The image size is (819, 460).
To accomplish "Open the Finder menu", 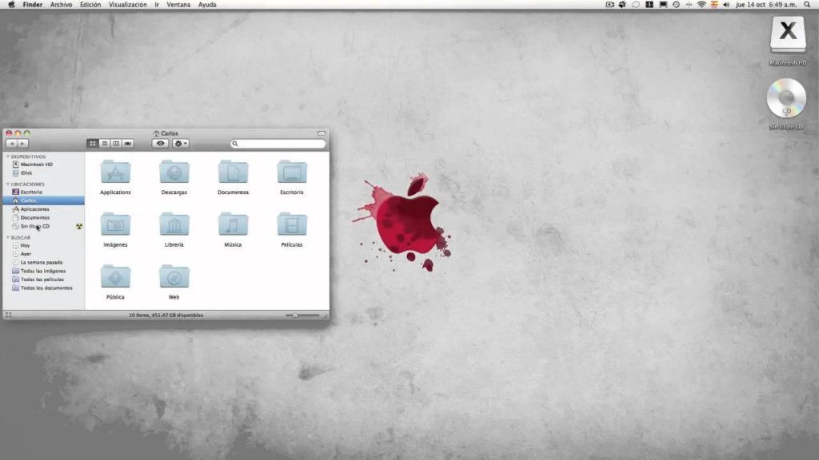I will (x=32, y=5).
